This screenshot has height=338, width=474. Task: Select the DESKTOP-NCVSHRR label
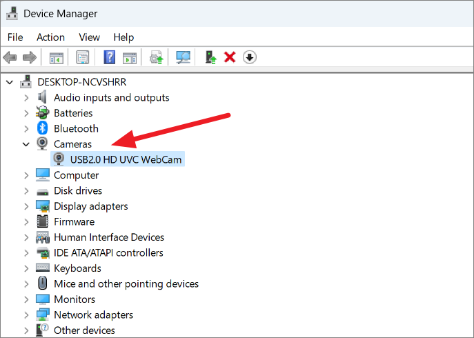[x=81, y=82]
